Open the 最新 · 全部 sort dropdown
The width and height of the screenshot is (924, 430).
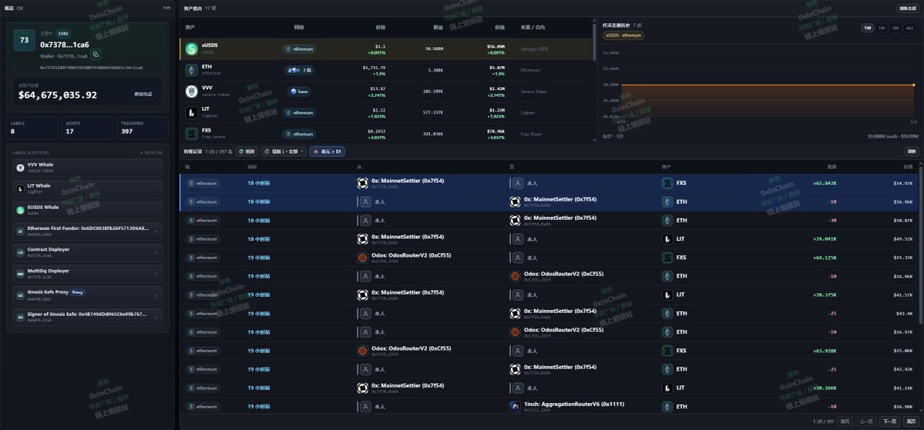click(x=284, y=152)
